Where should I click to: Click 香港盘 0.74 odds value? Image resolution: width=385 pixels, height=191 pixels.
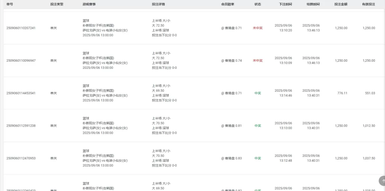pos(232,61)
